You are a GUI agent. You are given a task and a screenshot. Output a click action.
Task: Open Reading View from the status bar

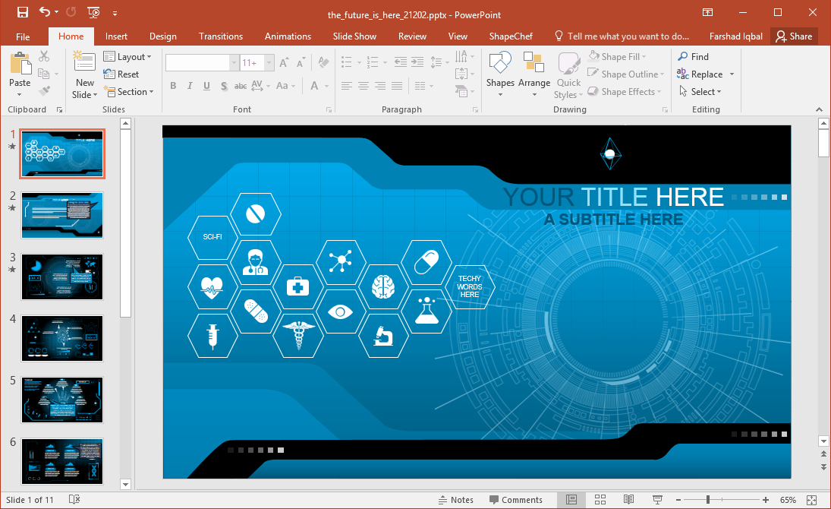628,499
